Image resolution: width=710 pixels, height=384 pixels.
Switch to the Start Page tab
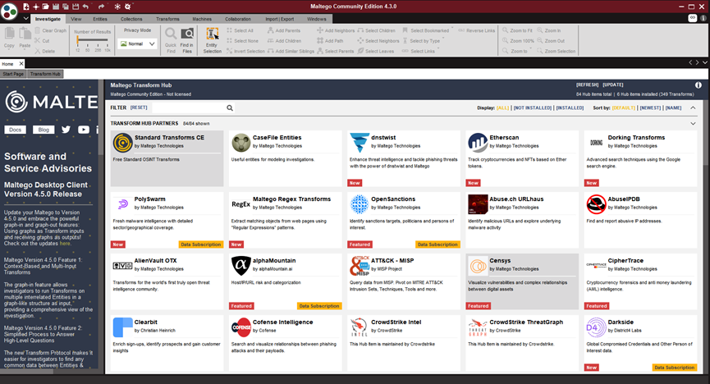coord(13,74)
